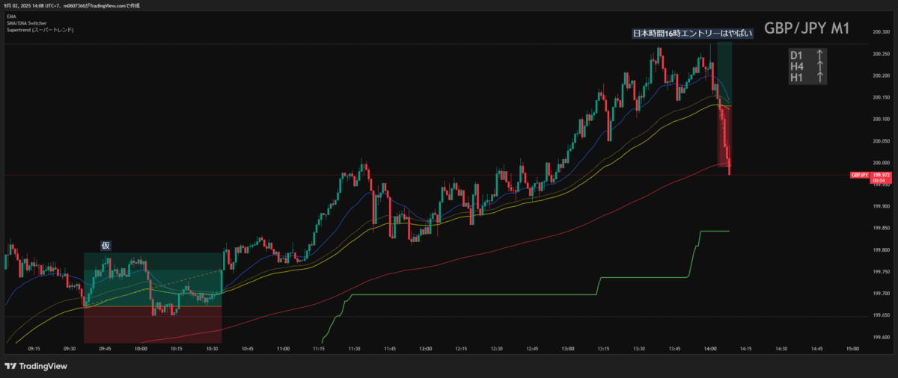
Task: Click the 12:00 time axis label
Action: [x=425, y=348]
